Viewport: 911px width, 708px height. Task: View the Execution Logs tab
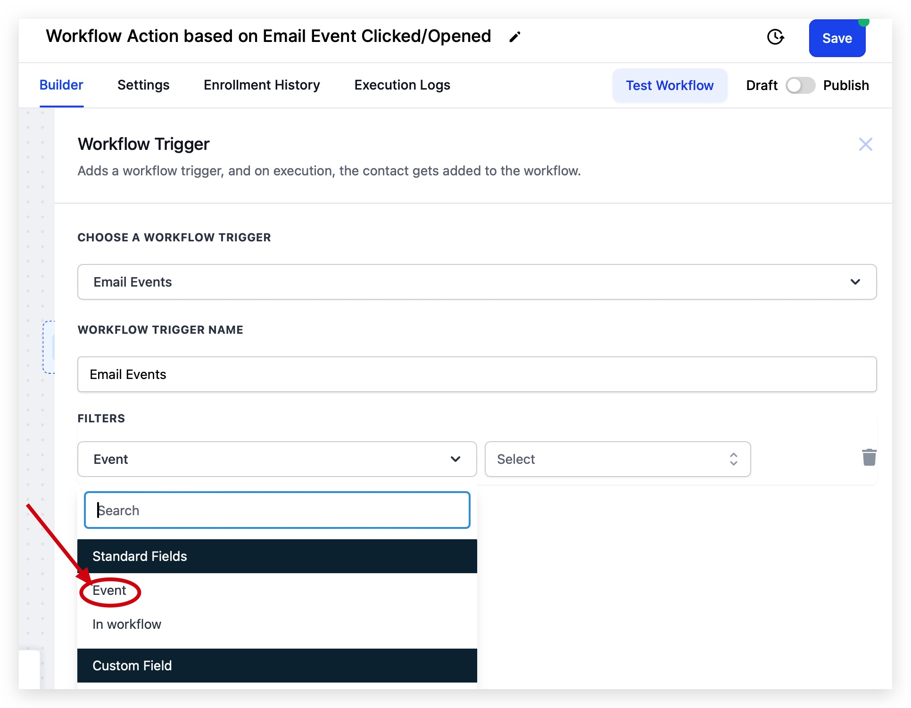(x=402, y=85)
